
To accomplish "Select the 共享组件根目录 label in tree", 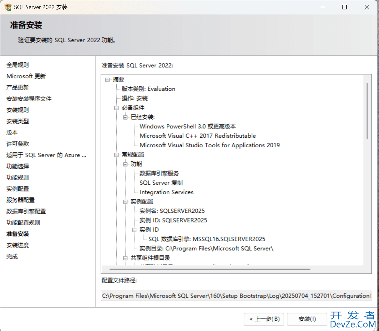I will [150, 258].
